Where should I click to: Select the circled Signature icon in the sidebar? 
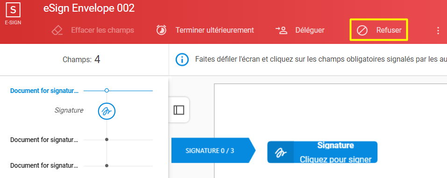point(106,111)
